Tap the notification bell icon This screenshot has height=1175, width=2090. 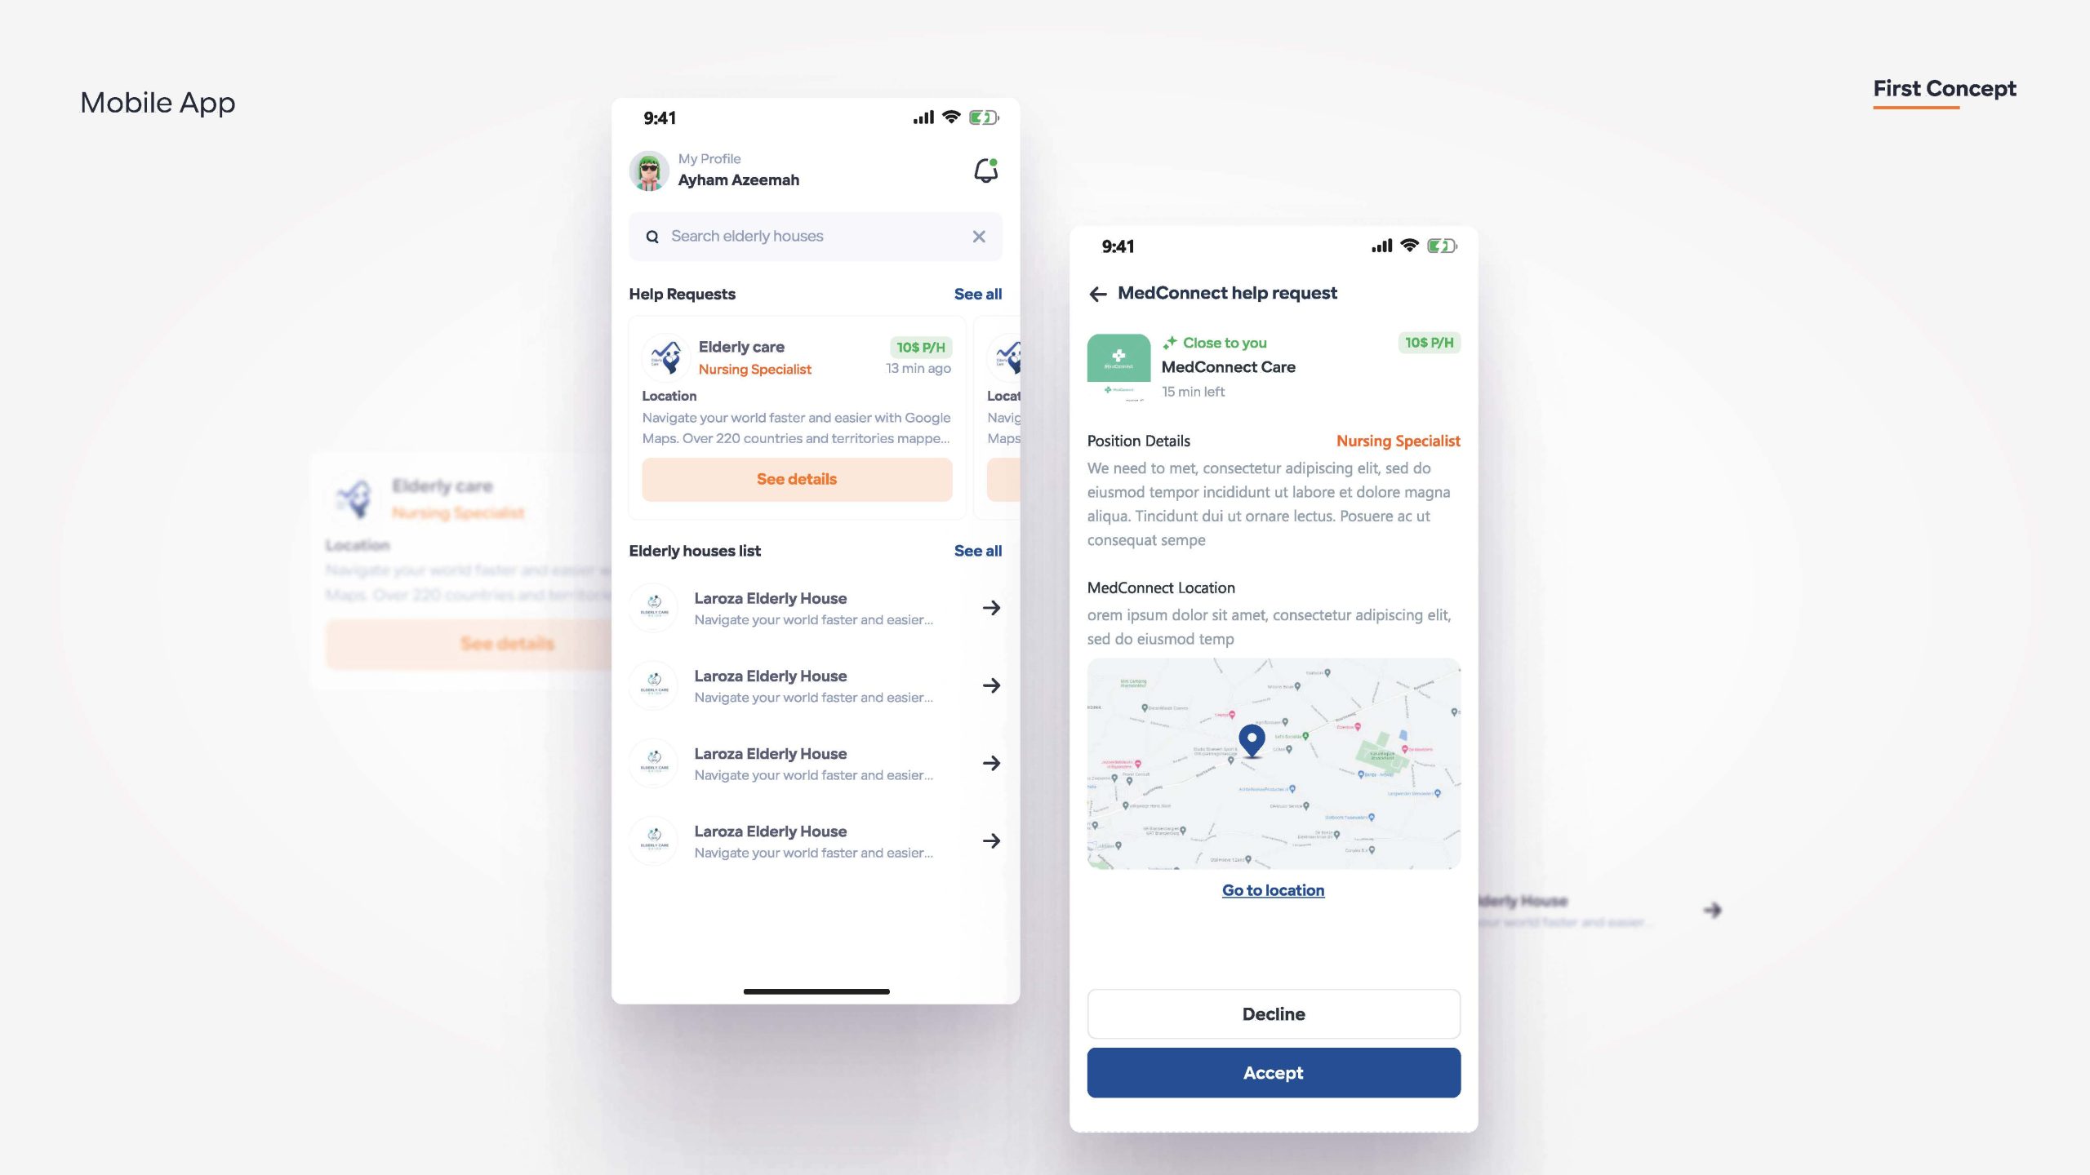(985, 171)
